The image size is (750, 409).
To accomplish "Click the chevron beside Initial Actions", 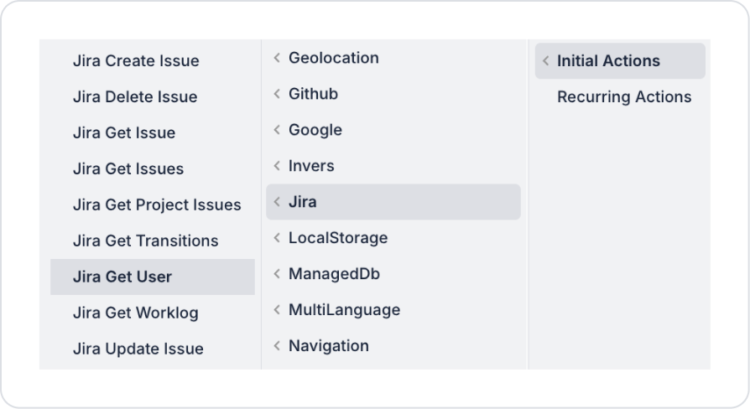I will pos(546,61).
